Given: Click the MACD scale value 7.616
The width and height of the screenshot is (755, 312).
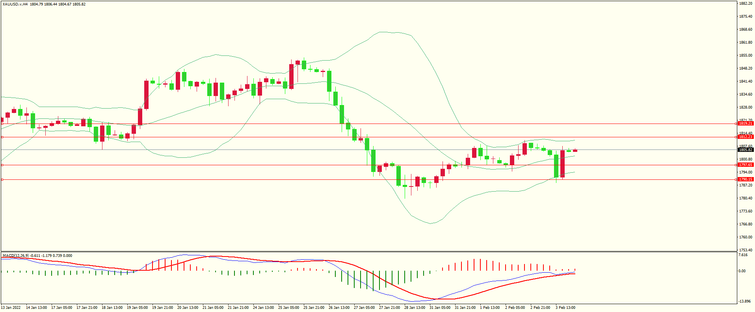Looking at the screenshot, I should [x=743, y=255].
